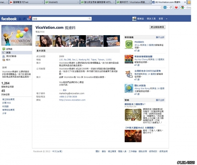The width and height of the screenshot is (197, 165).
Task: Open messages icon in Facebook bar
Action: (x=24, y=19)
